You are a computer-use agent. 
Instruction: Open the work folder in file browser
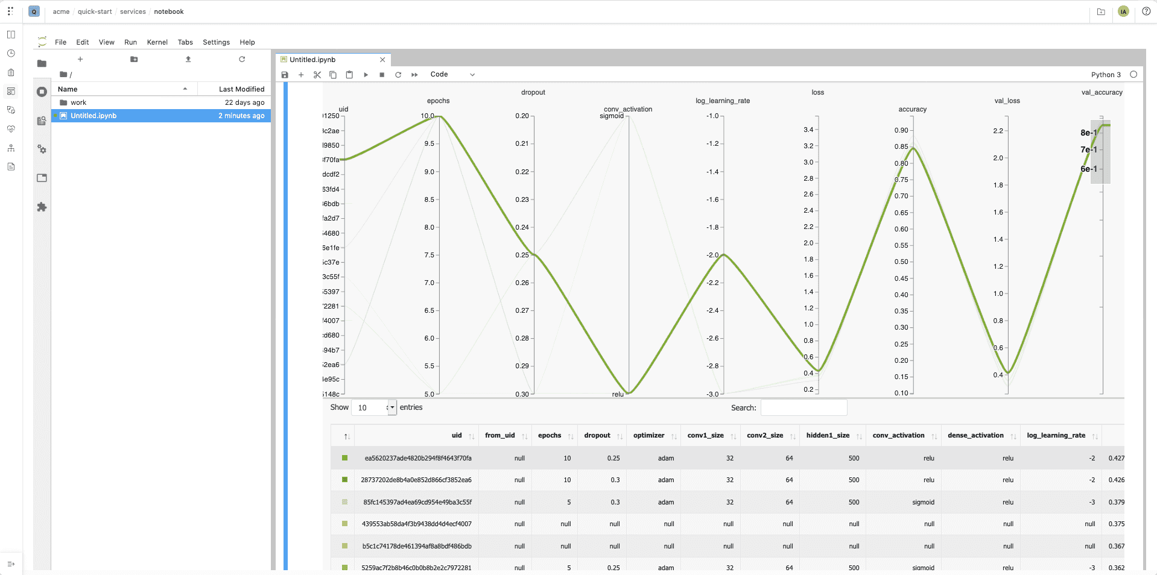[x=78, y=102]
